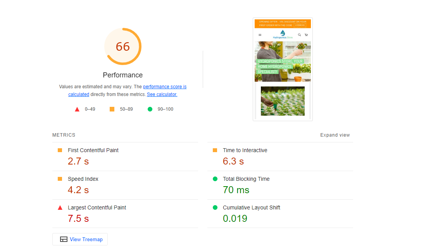Image resolution: width=426 pixels, height=252 pixels.
Task: Click the shopping cart icon in page preview
Action: (306, 35)
